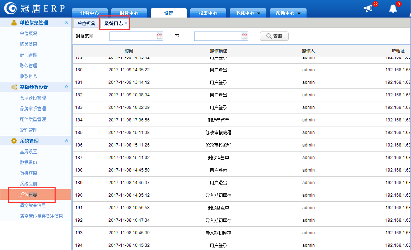
Task: Switch to the 单位概况 tab
Action: coord(86,23)
